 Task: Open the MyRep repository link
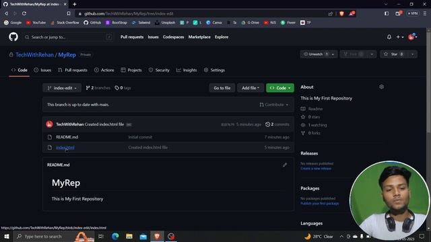(x=67, y=54)
